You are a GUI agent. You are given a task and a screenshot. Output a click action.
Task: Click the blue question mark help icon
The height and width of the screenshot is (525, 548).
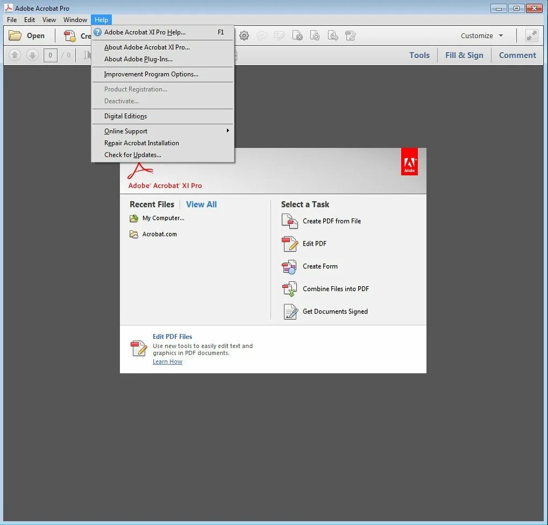pyautogui.click(x=98, y=32)
